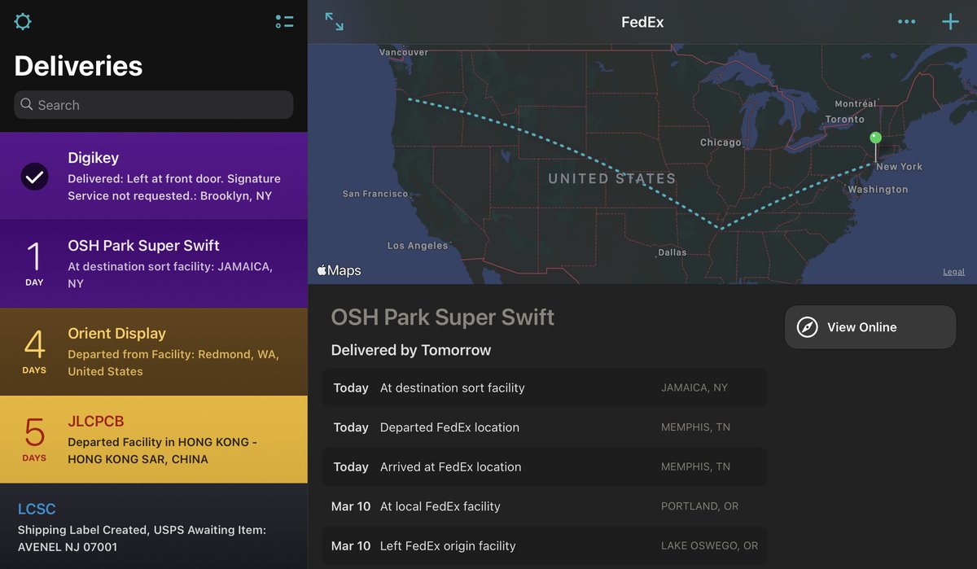Click the search magnifier icon
The width and height of the screenshot is (977, 569).
27,104
